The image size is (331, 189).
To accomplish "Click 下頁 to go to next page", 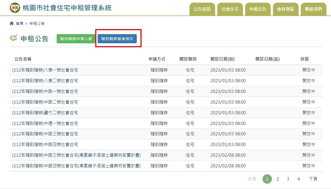I will 313,179.
